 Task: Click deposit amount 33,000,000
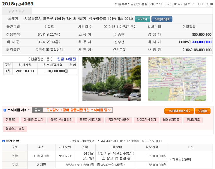(203, 50)
